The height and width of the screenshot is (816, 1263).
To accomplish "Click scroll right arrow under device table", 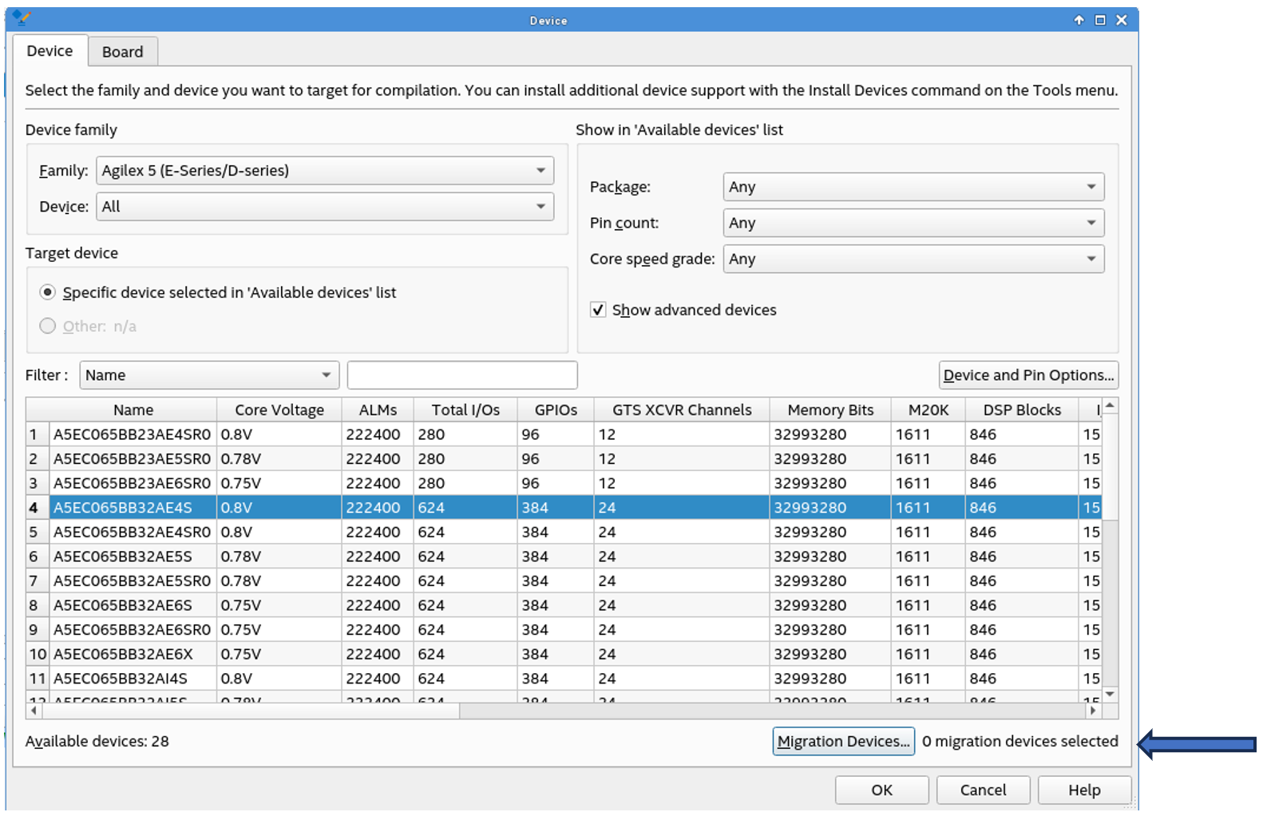I will [1093, 710].
